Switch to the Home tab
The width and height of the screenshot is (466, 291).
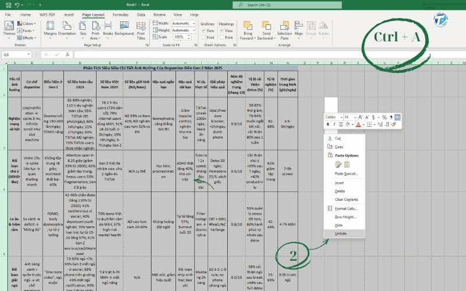(26, 15)
